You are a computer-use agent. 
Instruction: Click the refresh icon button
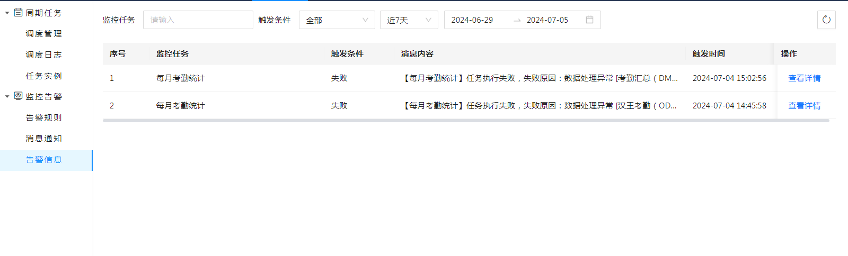pos(826,20)
